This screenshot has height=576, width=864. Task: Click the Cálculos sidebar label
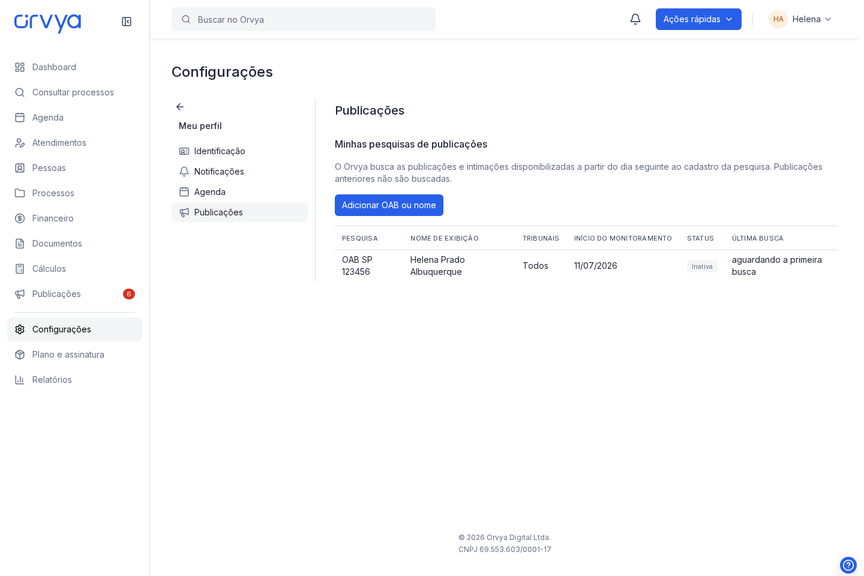[49, 269]
